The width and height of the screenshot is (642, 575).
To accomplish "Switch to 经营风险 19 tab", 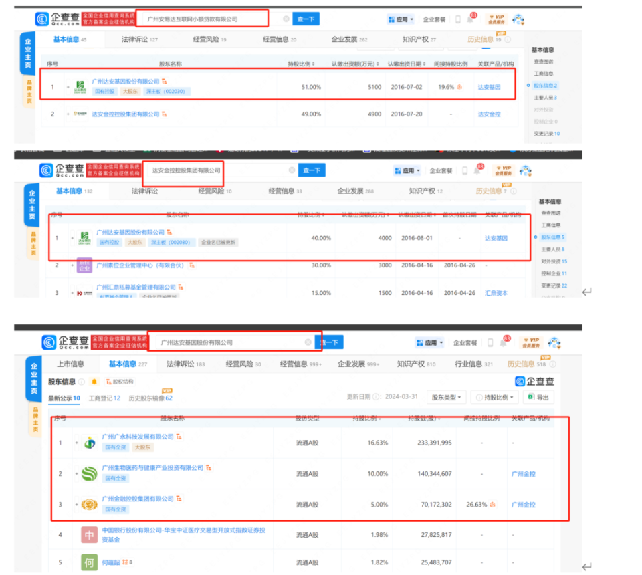I will 209,39.
